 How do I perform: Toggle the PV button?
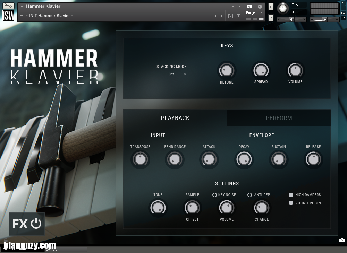pyautogui.click(x=343, y=18)
